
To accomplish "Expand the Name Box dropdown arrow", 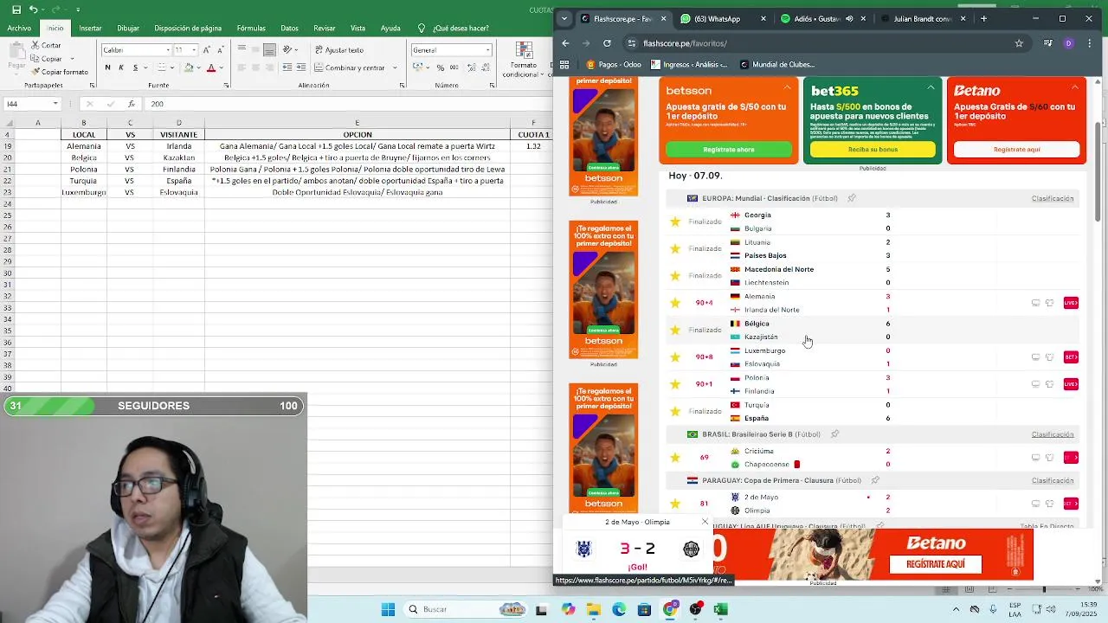I will coord(55,104).
